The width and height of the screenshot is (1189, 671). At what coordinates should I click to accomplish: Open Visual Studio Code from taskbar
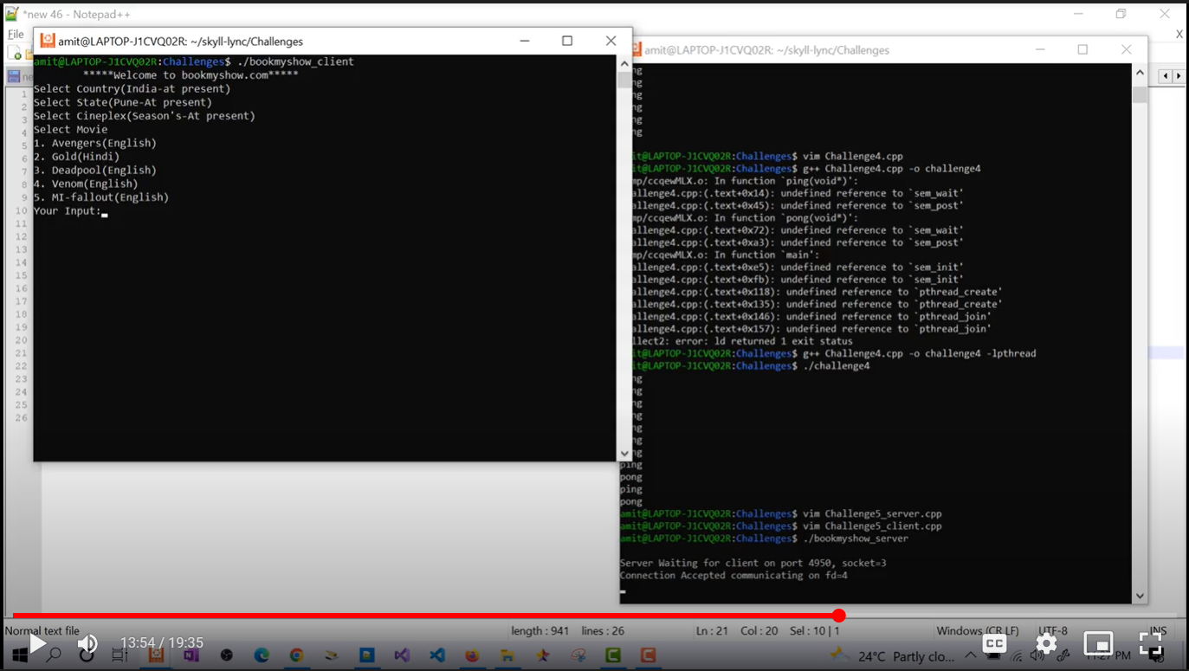pos(437,655)
